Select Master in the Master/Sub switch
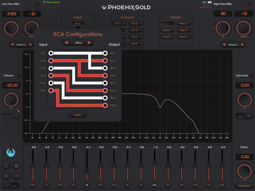 (7, 116)
